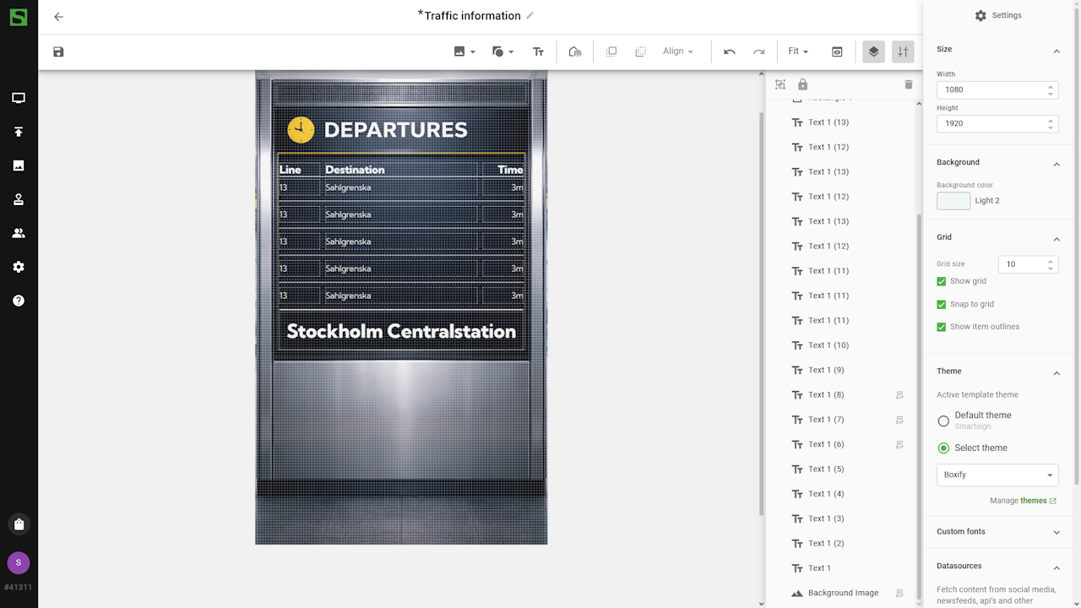Click the send backward icon in the toolbar
The width and height of the screenshot is (1081, 608).
(x=640, y=52)
